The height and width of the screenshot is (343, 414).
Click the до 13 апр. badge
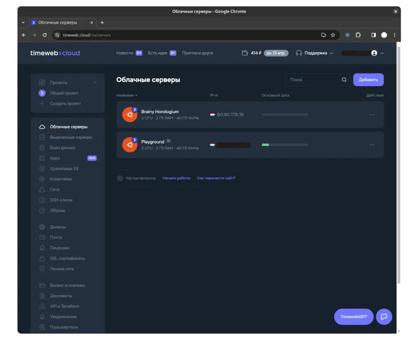coord(276,53)
